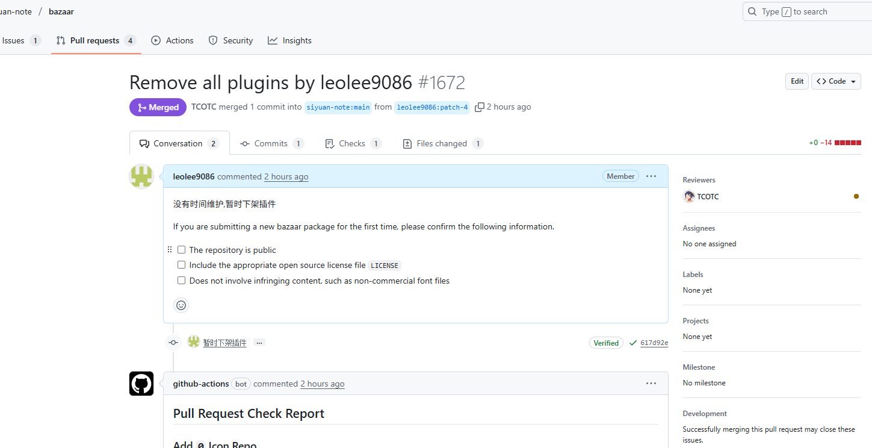Screen dimensions: 872x448
Task: Click the search magnifier icon
Action: click(752, 11)
